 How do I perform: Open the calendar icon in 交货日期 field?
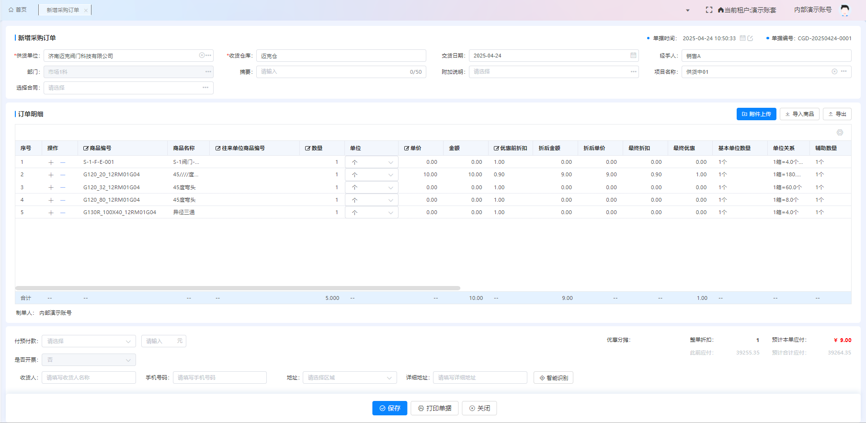633,56
